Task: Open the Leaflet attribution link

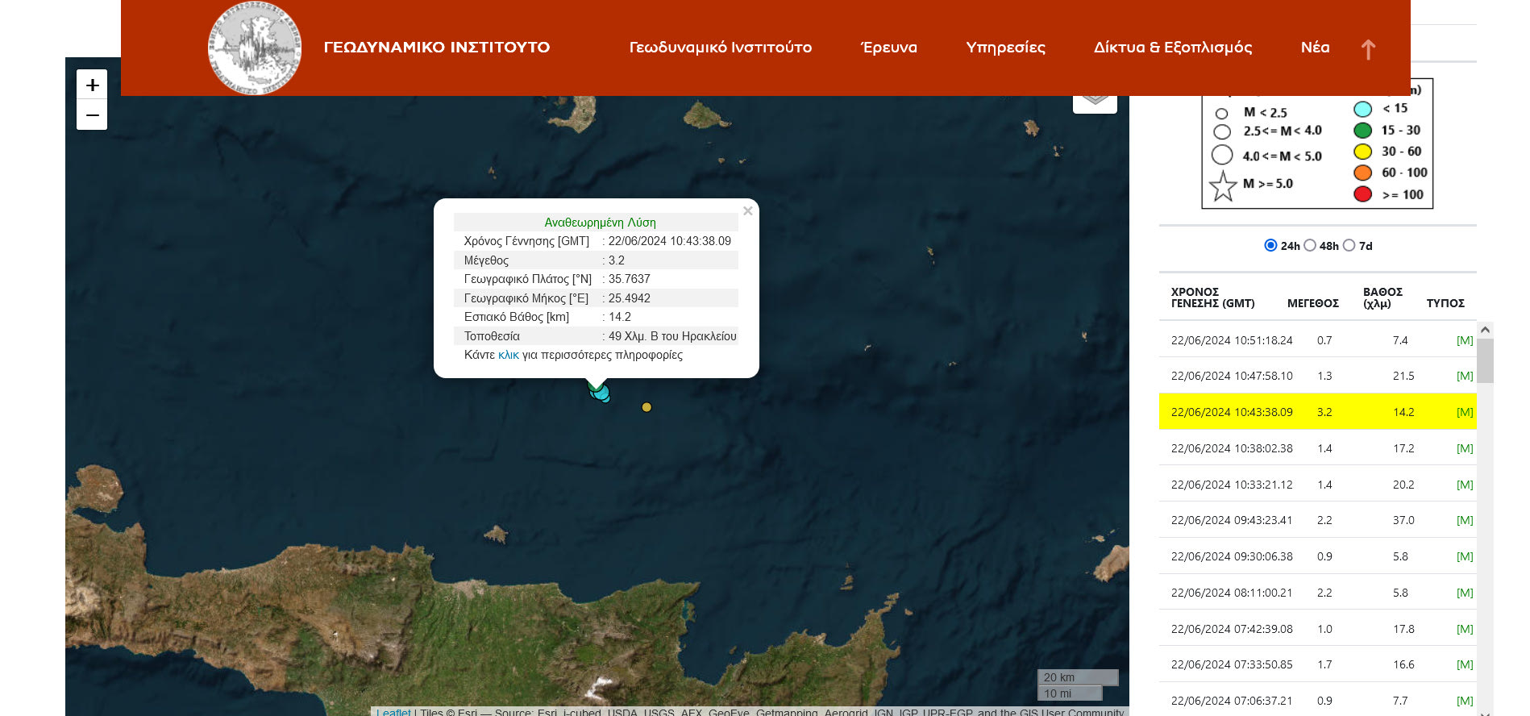Action: point(393,712)
